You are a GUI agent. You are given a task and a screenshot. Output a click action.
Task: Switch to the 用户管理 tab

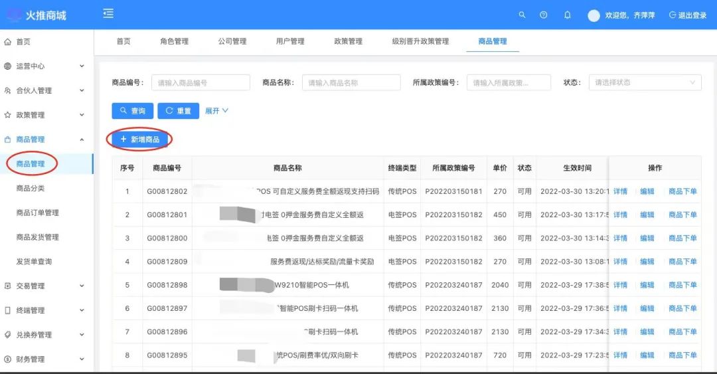click(290, 41)
